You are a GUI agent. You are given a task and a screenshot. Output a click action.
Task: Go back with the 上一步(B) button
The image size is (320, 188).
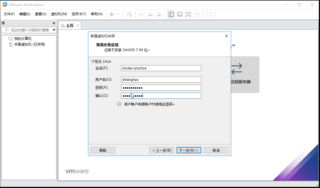coord(162,150)
